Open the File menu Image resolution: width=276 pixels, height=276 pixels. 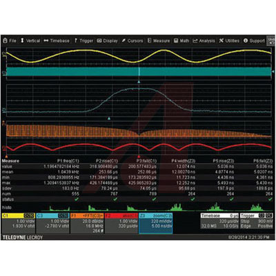10,41
